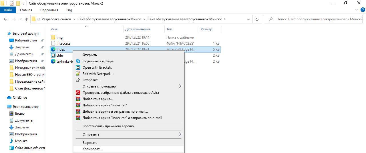Sort files by Дата изменения column

coord(138,29)
